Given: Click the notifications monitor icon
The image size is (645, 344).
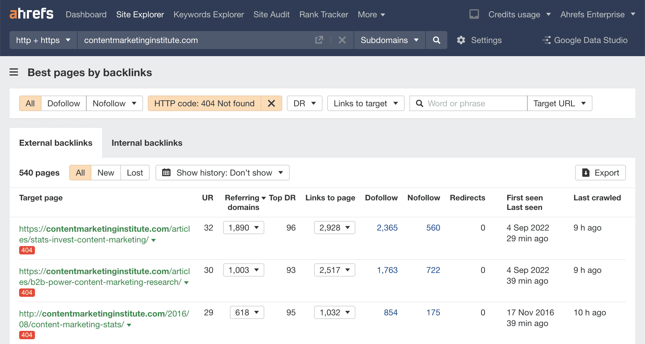Looking at the screenshot, I should [474, 14].
